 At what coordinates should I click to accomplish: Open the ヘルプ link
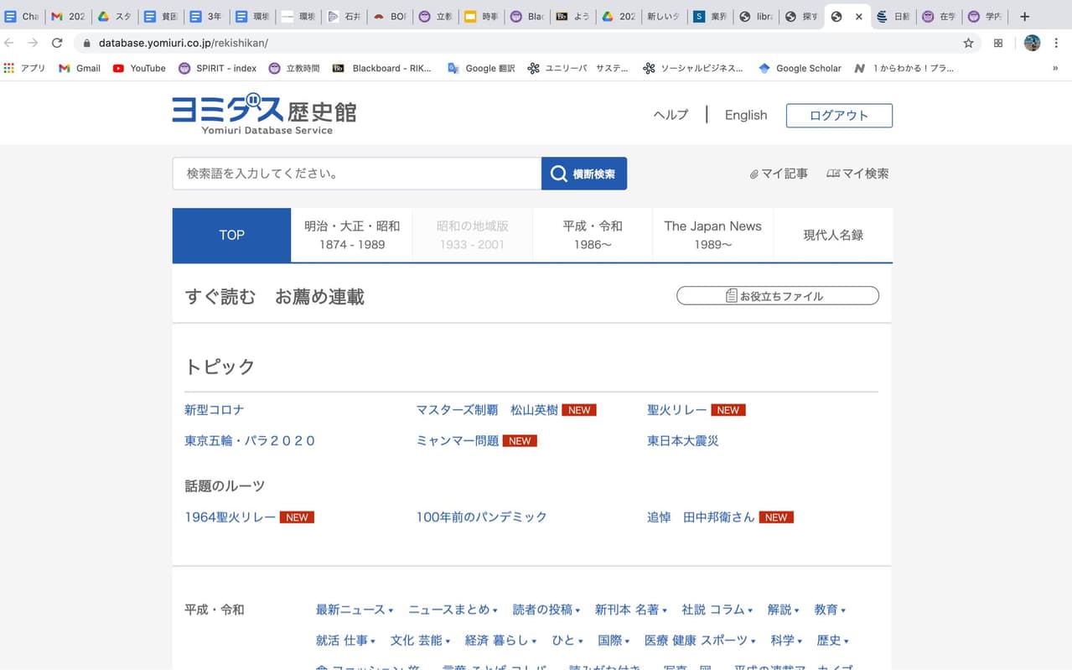(x=671, y=116)
